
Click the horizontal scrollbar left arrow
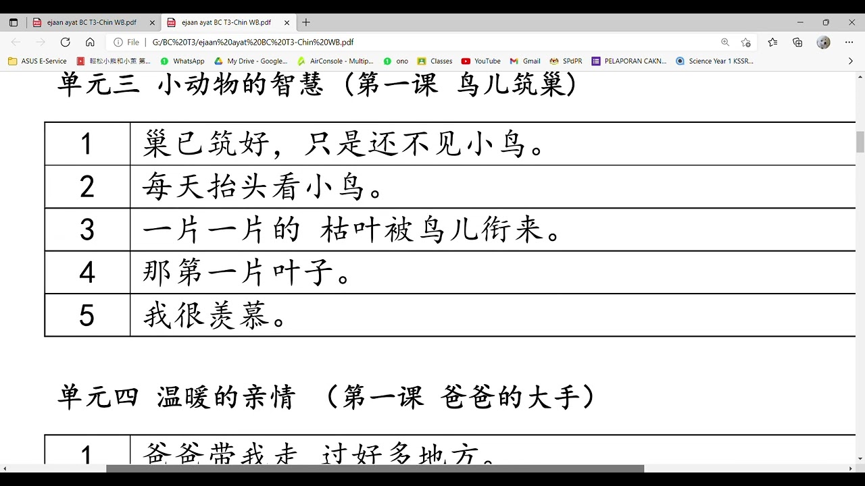(x=4, y=468)
